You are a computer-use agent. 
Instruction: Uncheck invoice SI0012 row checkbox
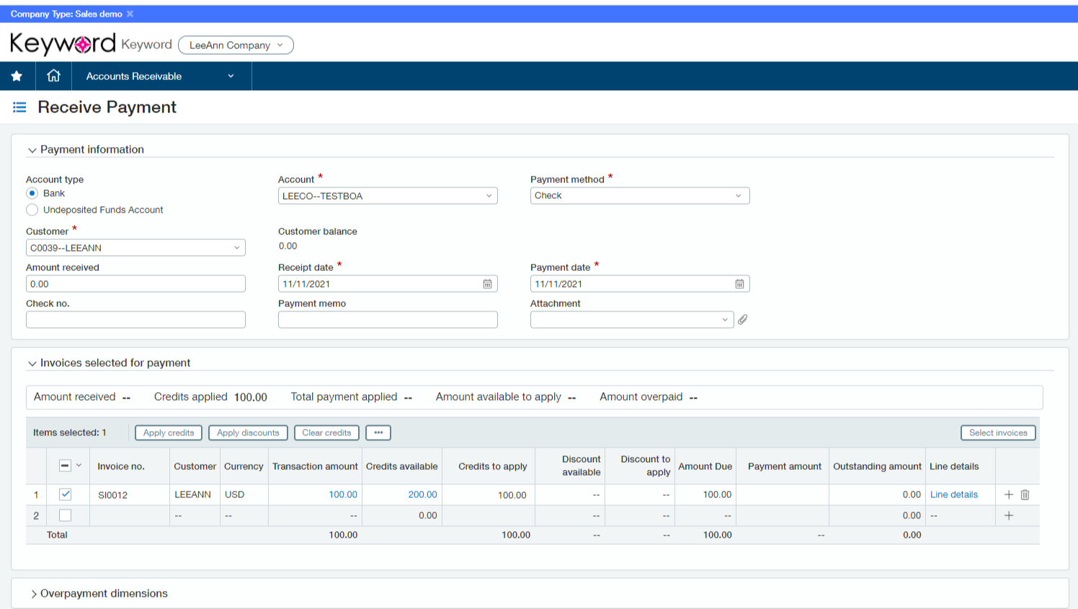[64, 494]
